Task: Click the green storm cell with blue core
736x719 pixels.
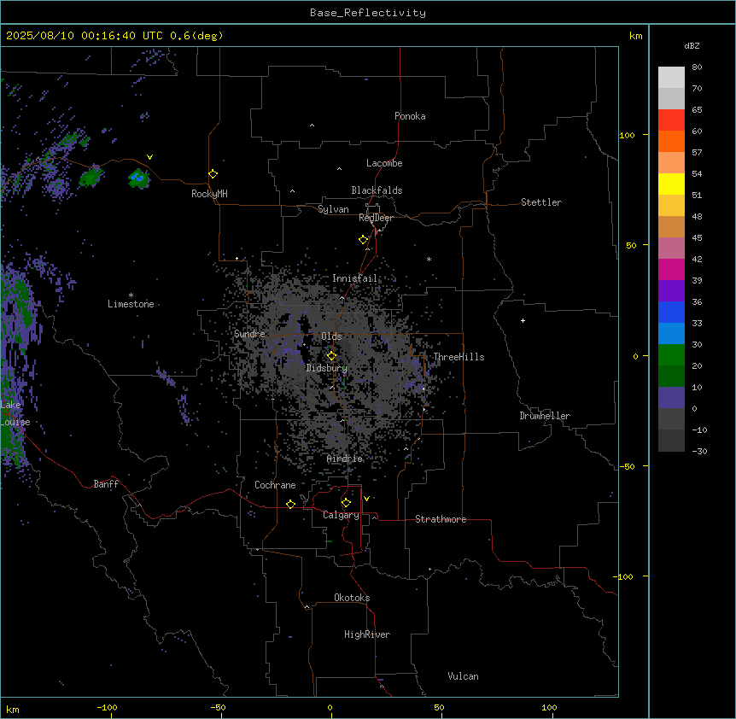Action: [x=138, y=178]
